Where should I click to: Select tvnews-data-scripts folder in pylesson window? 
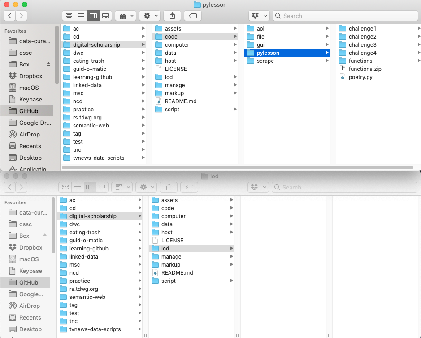(x=99, y=158)
